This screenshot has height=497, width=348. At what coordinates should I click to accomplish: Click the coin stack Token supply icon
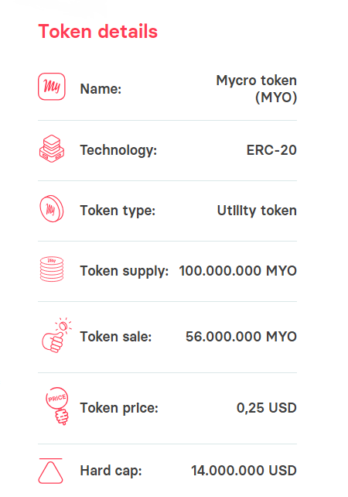(52, 269)
